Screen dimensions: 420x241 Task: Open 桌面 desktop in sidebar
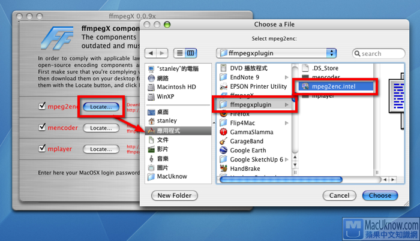click(158, 112)
